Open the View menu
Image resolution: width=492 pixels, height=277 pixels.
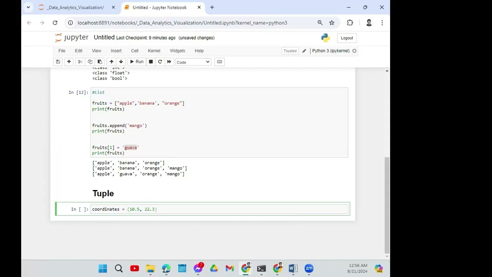[x=96, y=51]
